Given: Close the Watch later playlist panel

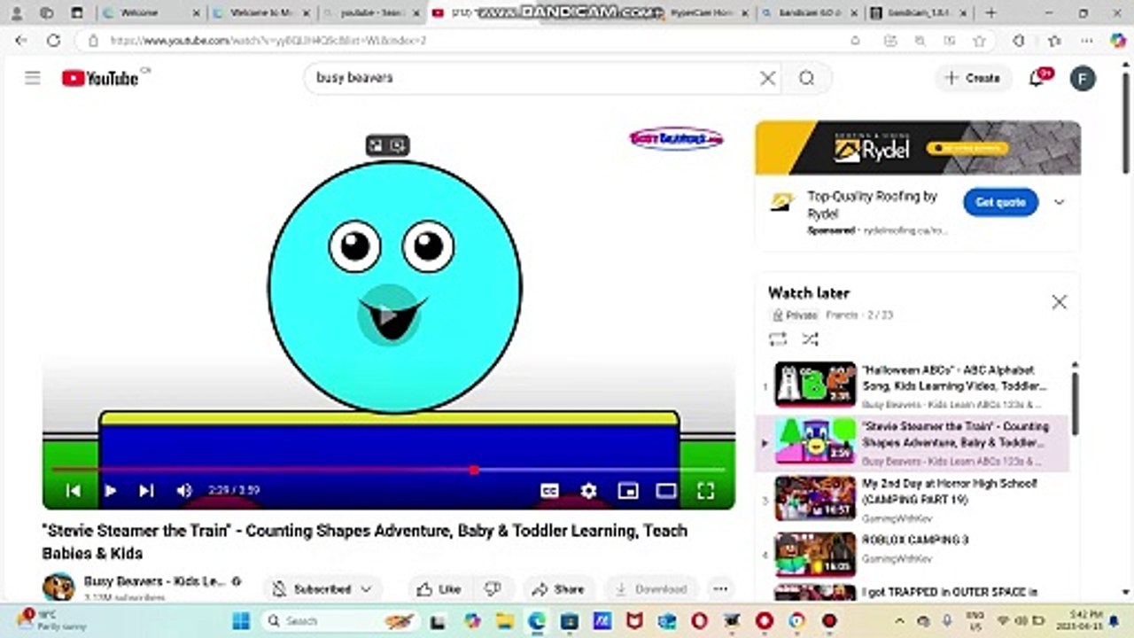Looking at the screenshot, I should click(x=1059, y=302).
